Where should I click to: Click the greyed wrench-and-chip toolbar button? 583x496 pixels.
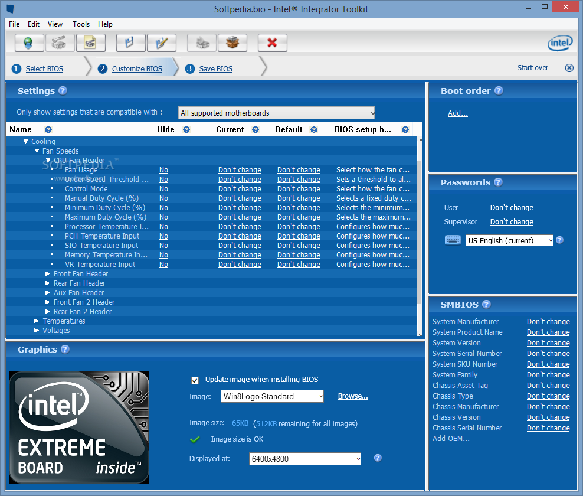[60, 43]
